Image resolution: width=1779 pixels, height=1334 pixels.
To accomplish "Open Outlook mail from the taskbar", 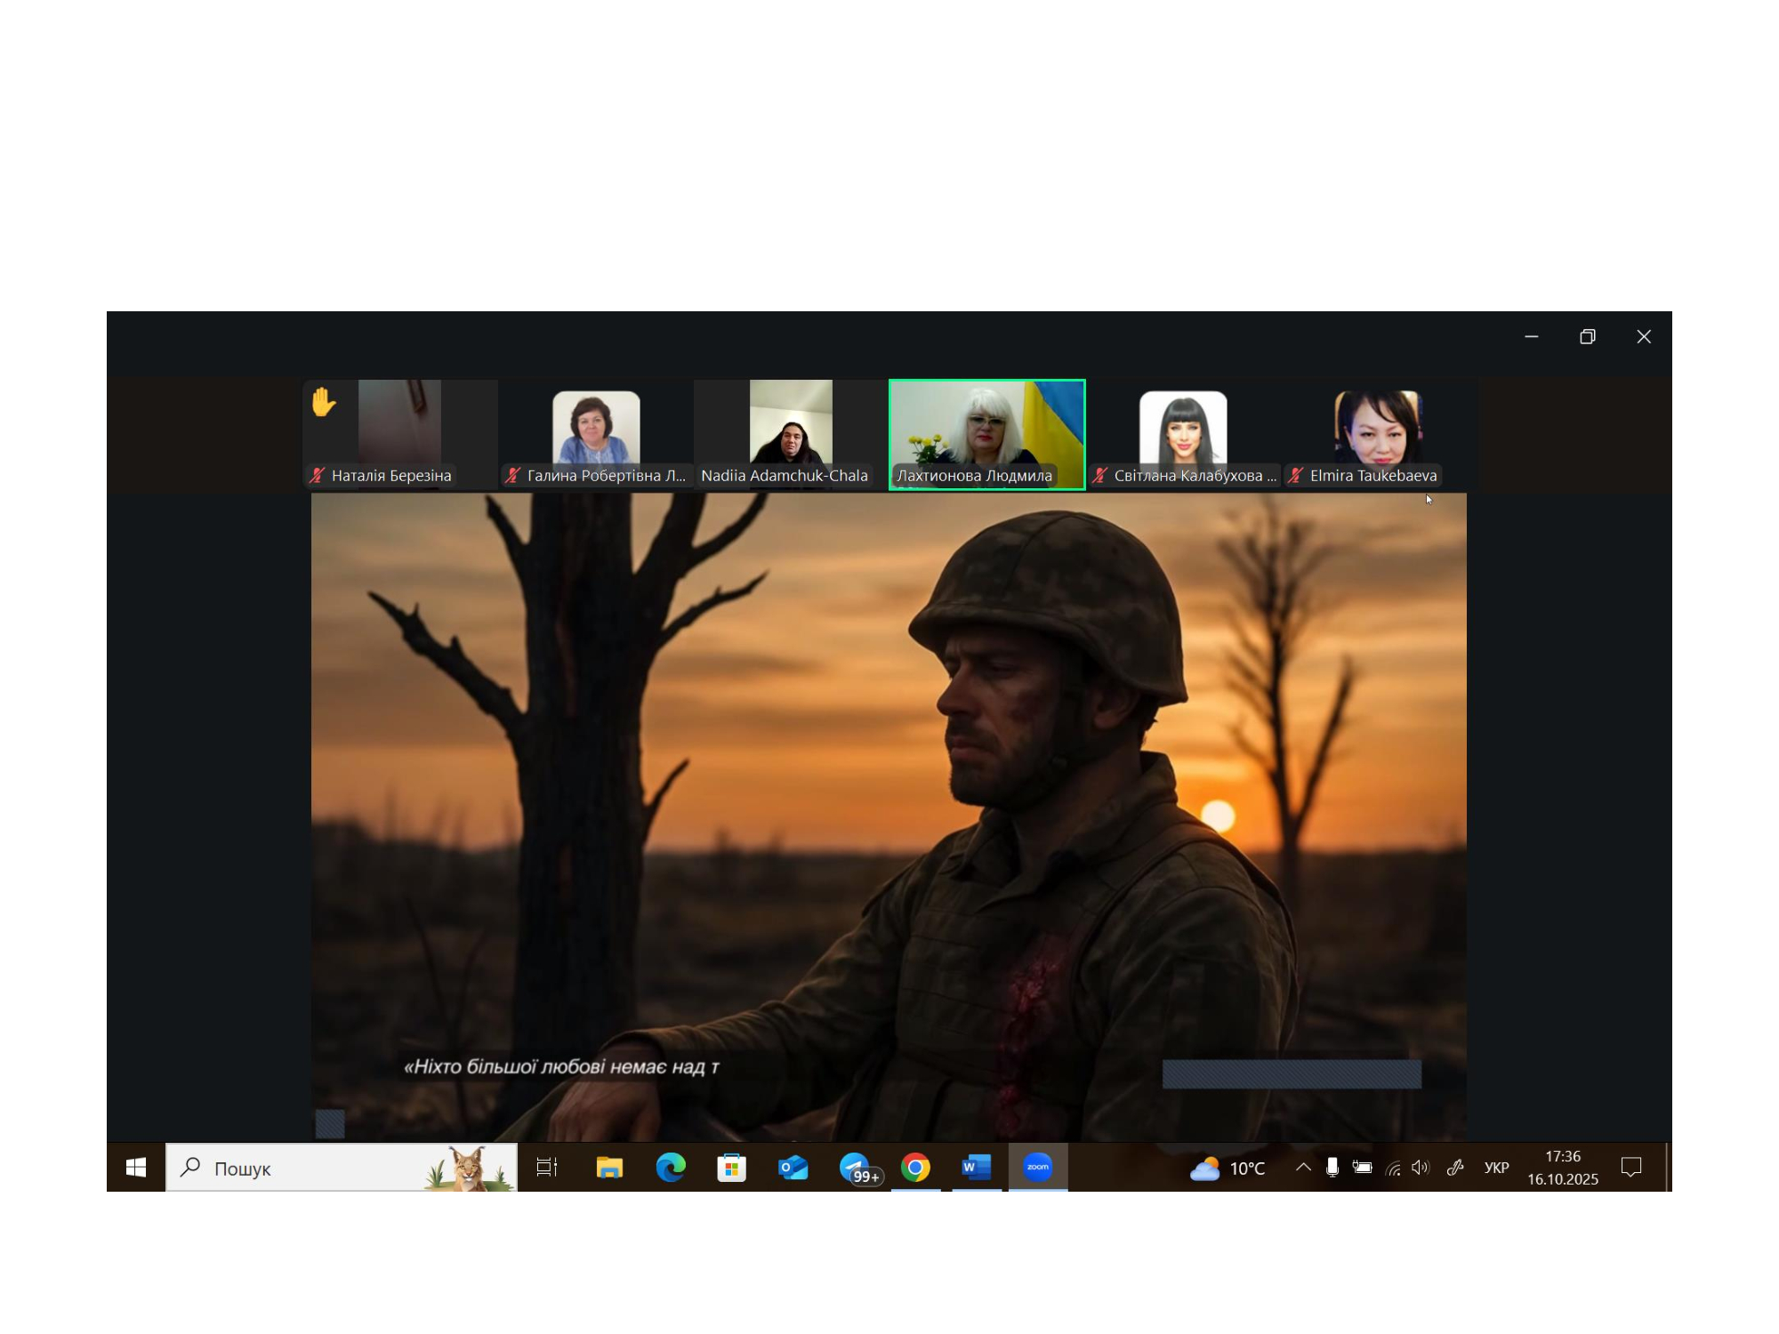I will (793, 1168).
